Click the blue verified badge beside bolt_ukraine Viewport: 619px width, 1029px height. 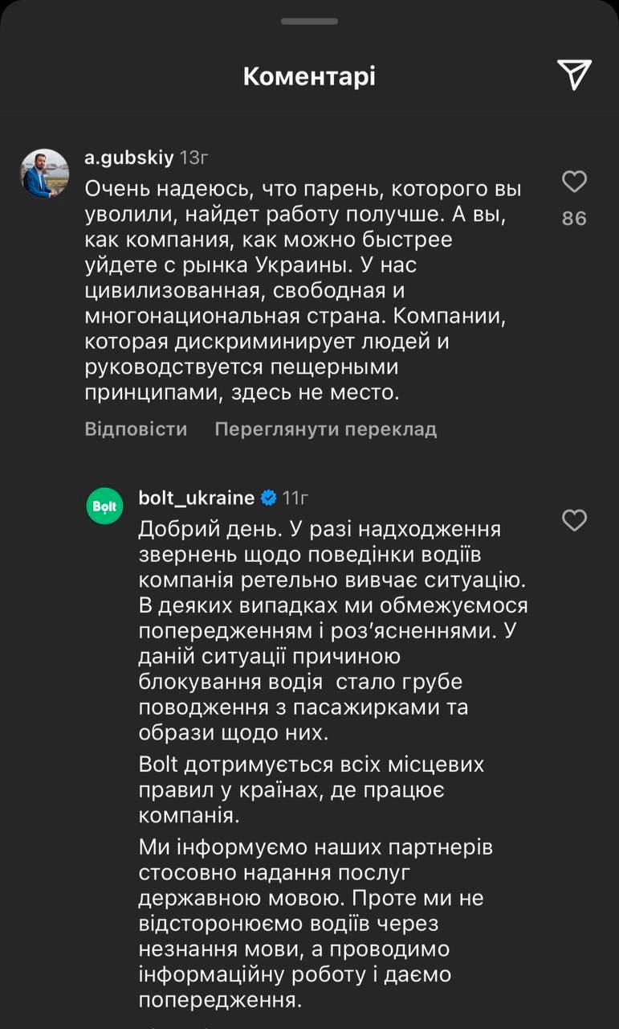pyautogui.click(x=268, y=497)
